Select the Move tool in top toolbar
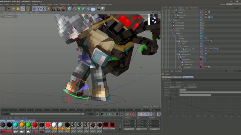Viewport: 241px width, 135px height. click(14, 9)
